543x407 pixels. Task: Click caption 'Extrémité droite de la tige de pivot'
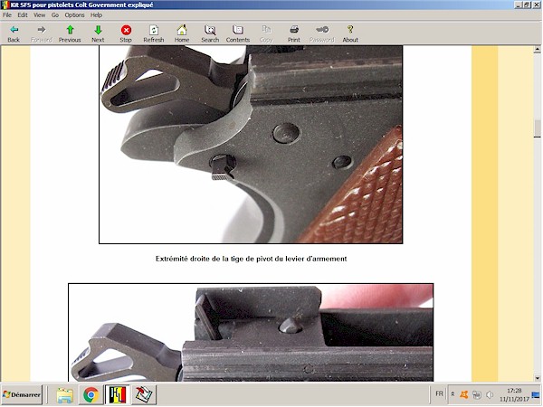pos(251,259)
